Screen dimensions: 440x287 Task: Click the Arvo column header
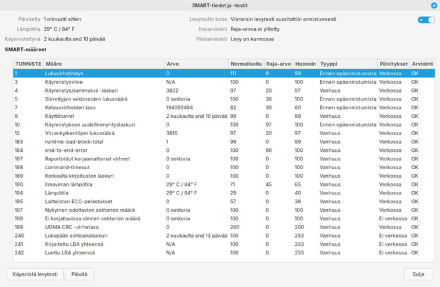(197, 64)
